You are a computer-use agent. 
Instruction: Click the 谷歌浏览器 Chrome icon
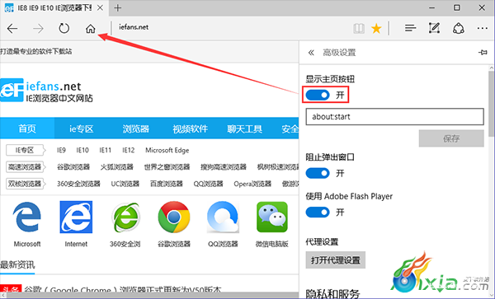pyautogui.click(x=174, y=217)
